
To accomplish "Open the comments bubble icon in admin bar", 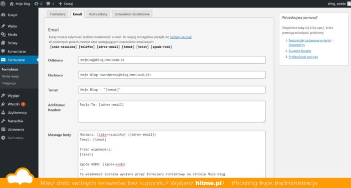I will 48,4.
